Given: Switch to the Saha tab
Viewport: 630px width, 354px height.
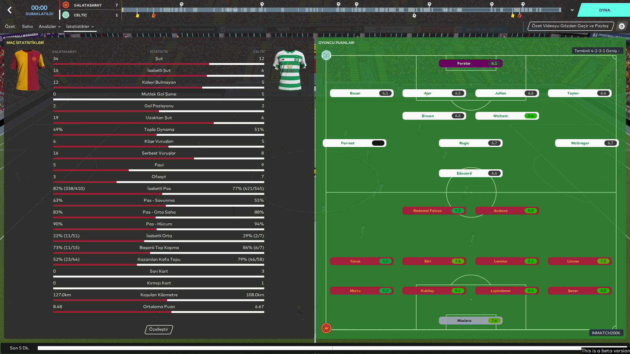Looking at the screenshot, I should [27, 26].
